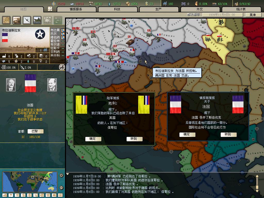Open the air units list (plane icon)
The width and height of the screenshot is (264, 198).
pos(27,20)
